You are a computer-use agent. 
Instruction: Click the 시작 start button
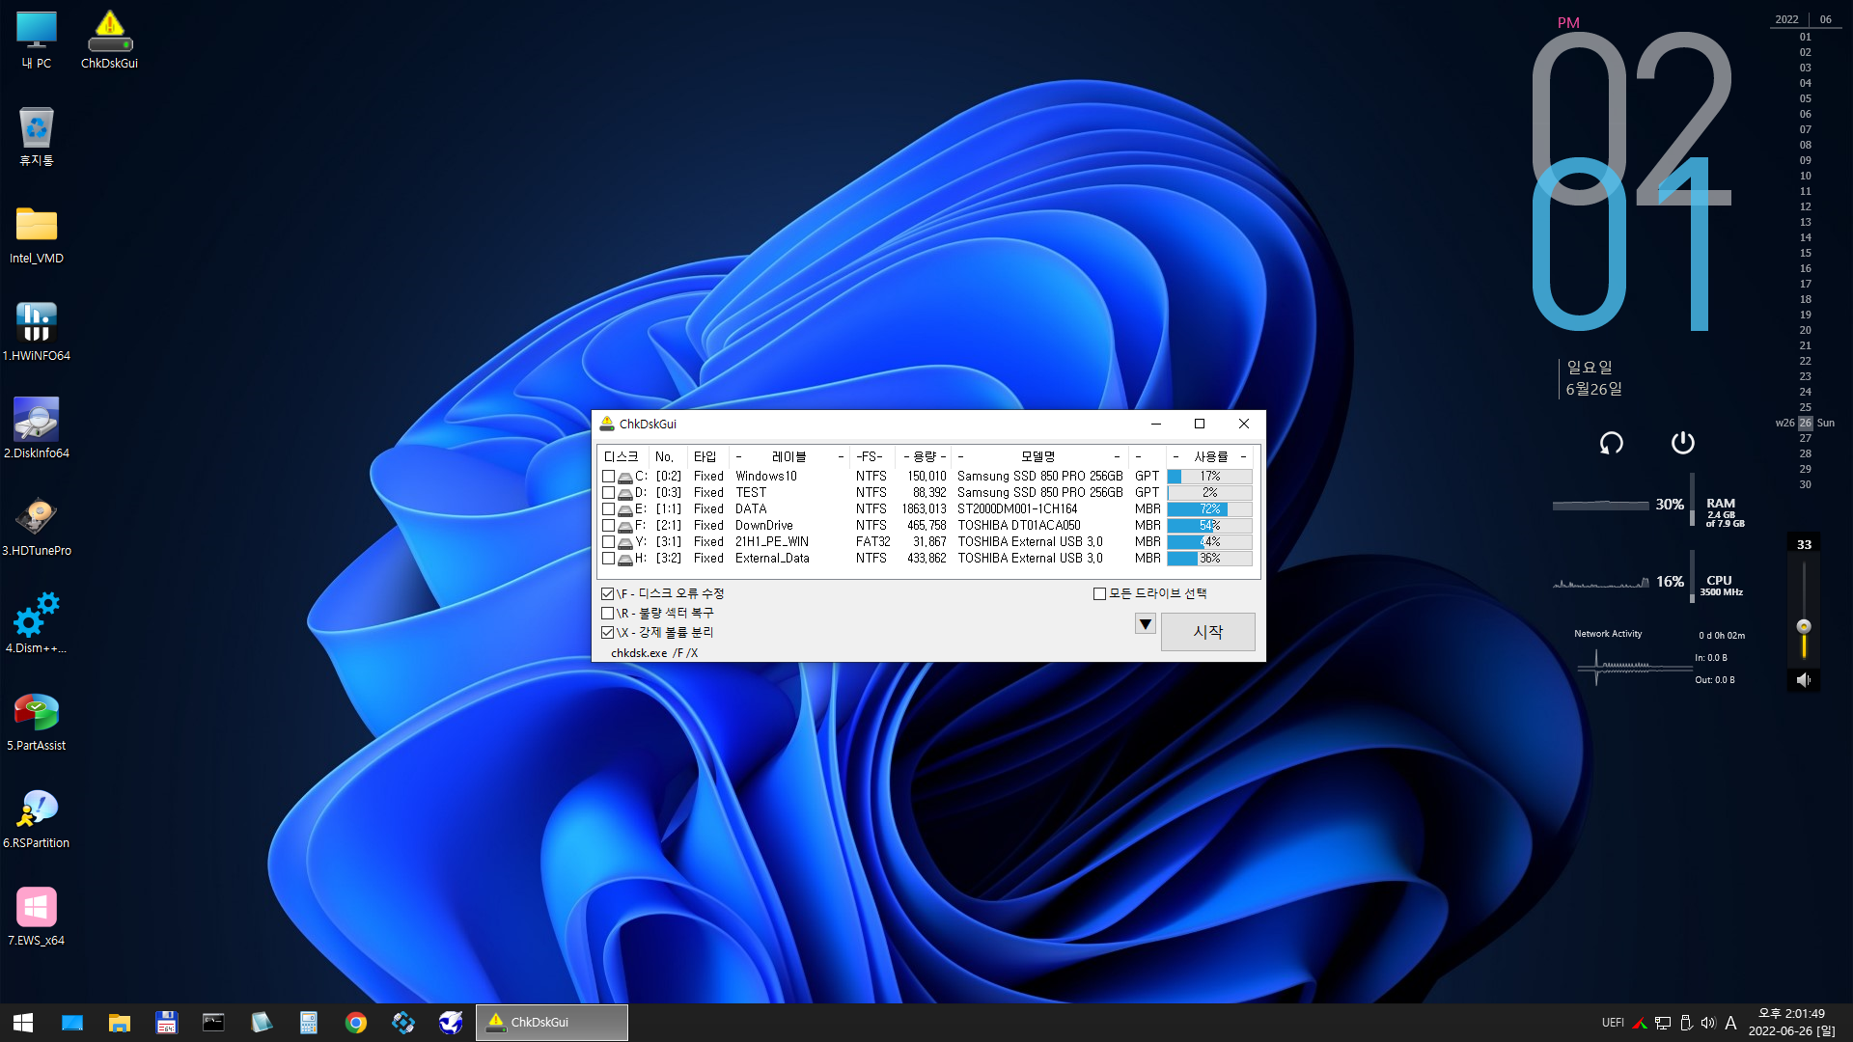[x=1207, y=632]
